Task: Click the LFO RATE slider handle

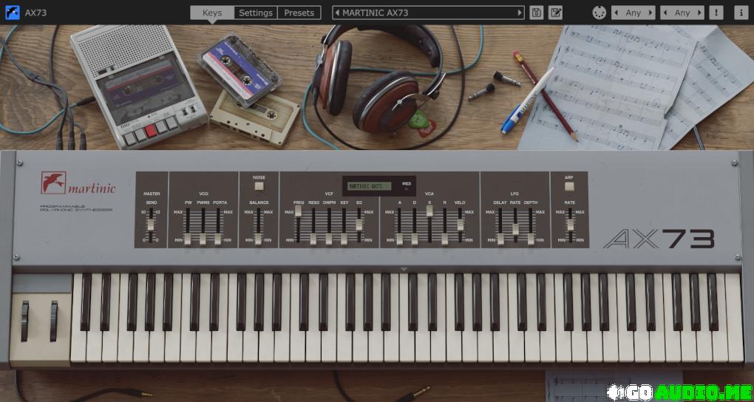Action: coord(515,229)
